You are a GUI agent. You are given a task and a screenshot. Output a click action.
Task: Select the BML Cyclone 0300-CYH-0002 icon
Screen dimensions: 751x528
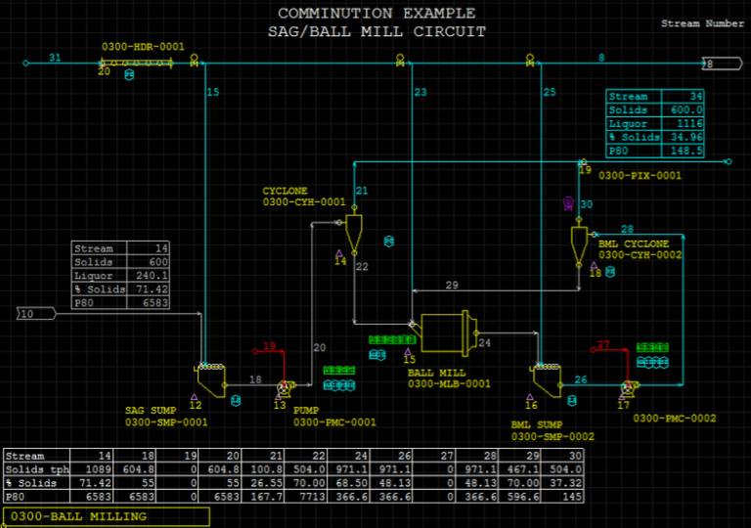click(x=579, y=242)
